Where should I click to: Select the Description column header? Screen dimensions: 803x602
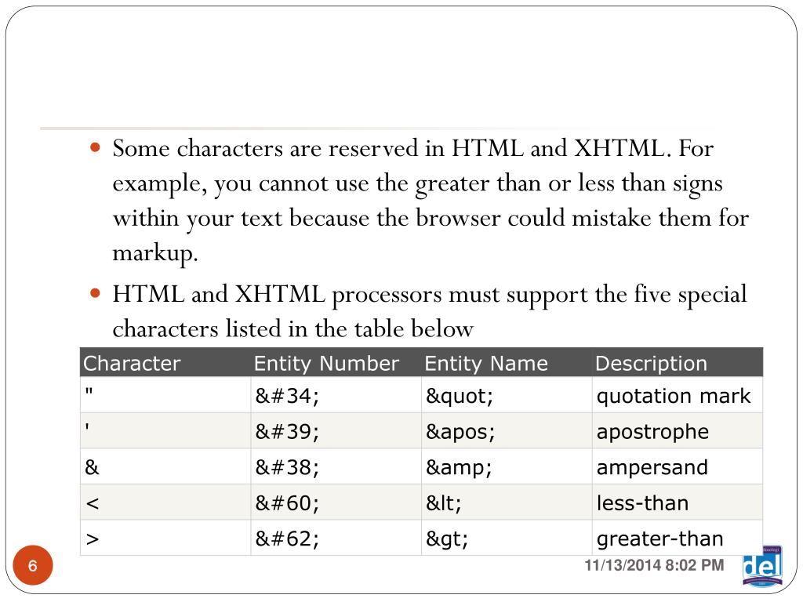click(x=678, y=362)
